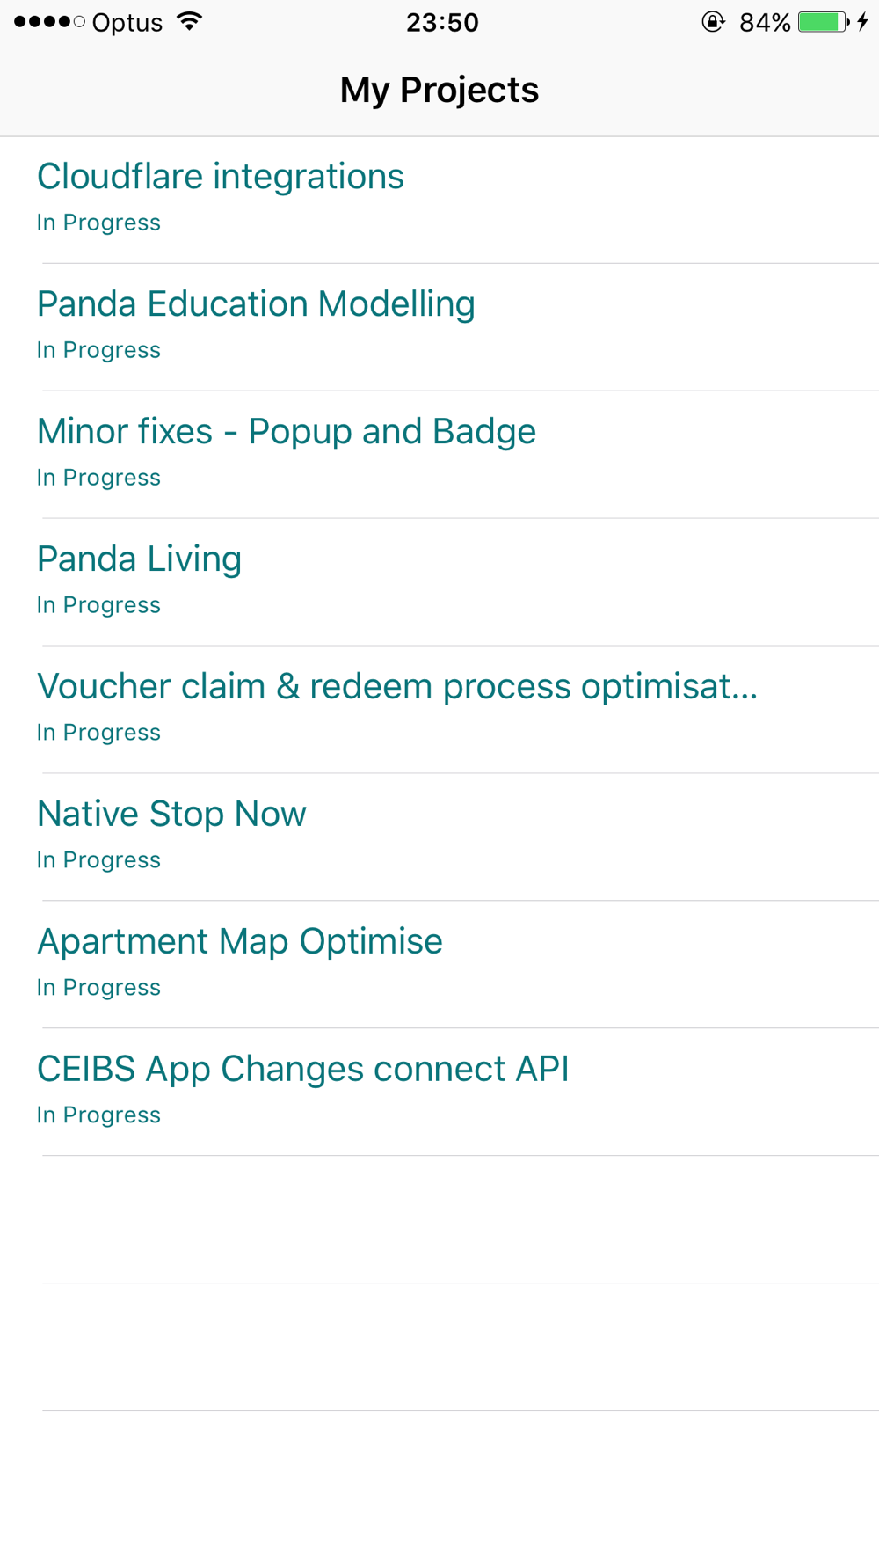Image resolution: width=879 pixels, height=1564 pixels.
Task: Tap the 23:50 clock
Action: coord(442,22)
